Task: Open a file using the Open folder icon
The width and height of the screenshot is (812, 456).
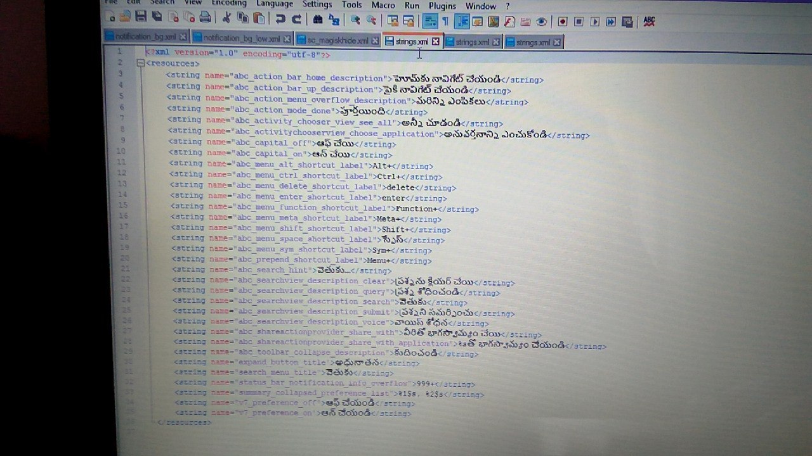Action: point(125,17)
